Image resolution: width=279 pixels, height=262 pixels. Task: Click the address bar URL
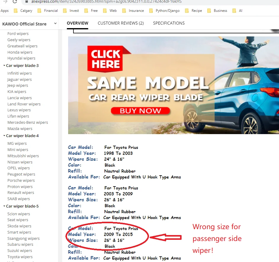(106, 1)
